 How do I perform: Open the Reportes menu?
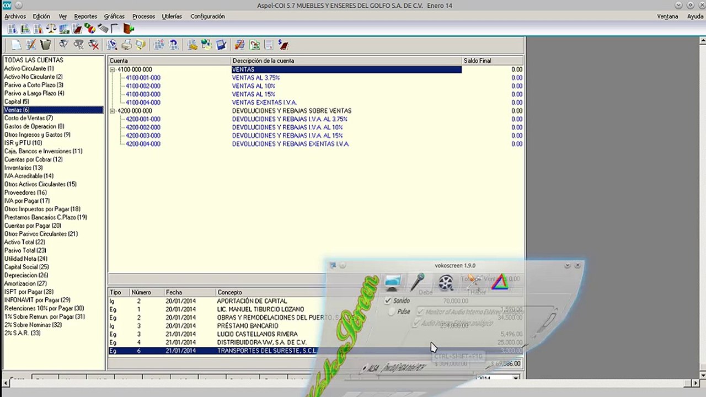pyautogui.click(x=85, y=17)
